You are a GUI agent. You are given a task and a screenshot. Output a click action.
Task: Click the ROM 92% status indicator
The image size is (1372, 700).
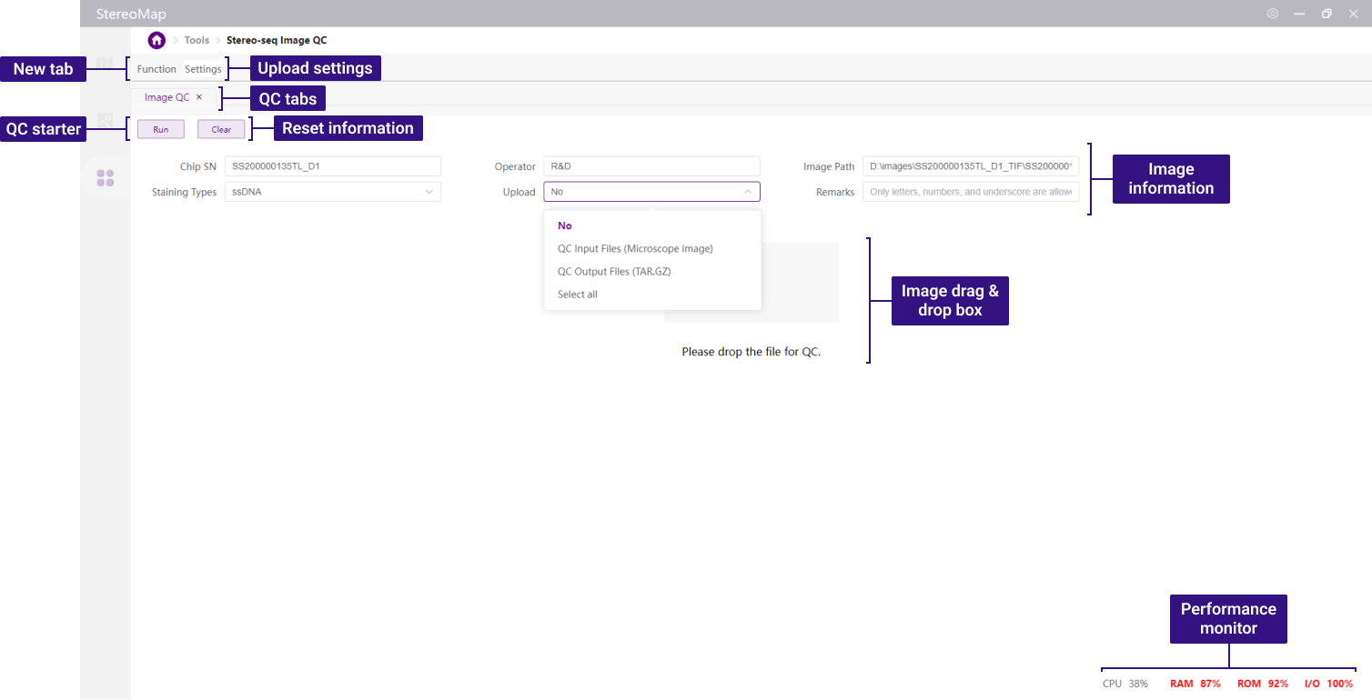(1263, 684)
